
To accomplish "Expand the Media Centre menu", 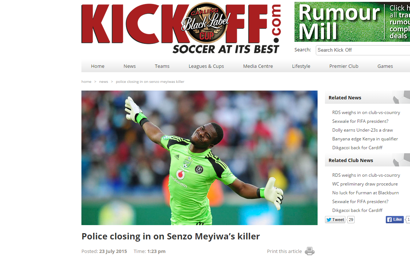I will (x=258, y=66).
